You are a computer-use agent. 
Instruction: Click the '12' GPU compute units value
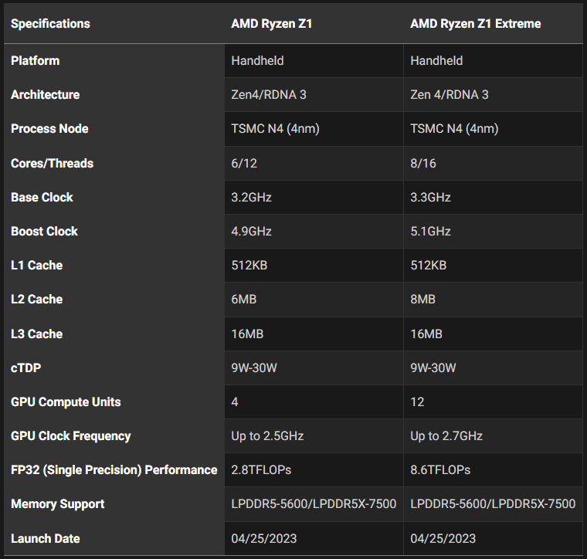coord(417,401)
